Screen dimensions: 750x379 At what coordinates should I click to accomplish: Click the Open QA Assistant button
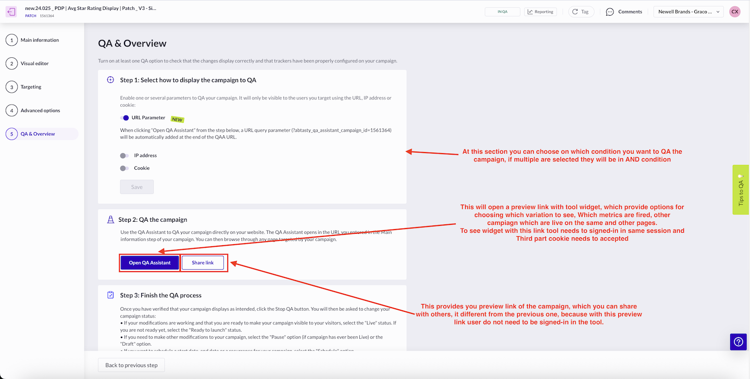tap(150, 263)
